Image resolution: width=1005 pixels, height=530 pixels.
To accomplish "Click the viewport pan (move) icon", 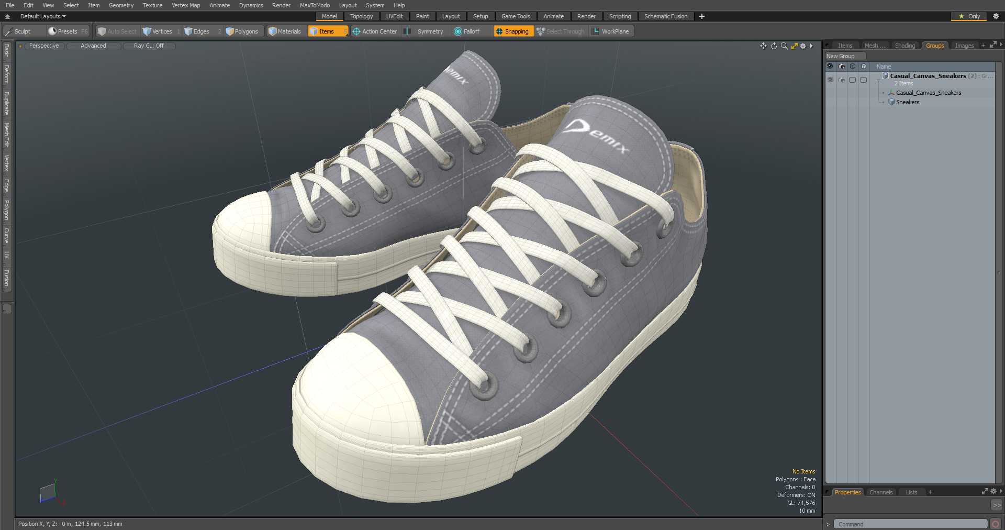I will (763, 46).
